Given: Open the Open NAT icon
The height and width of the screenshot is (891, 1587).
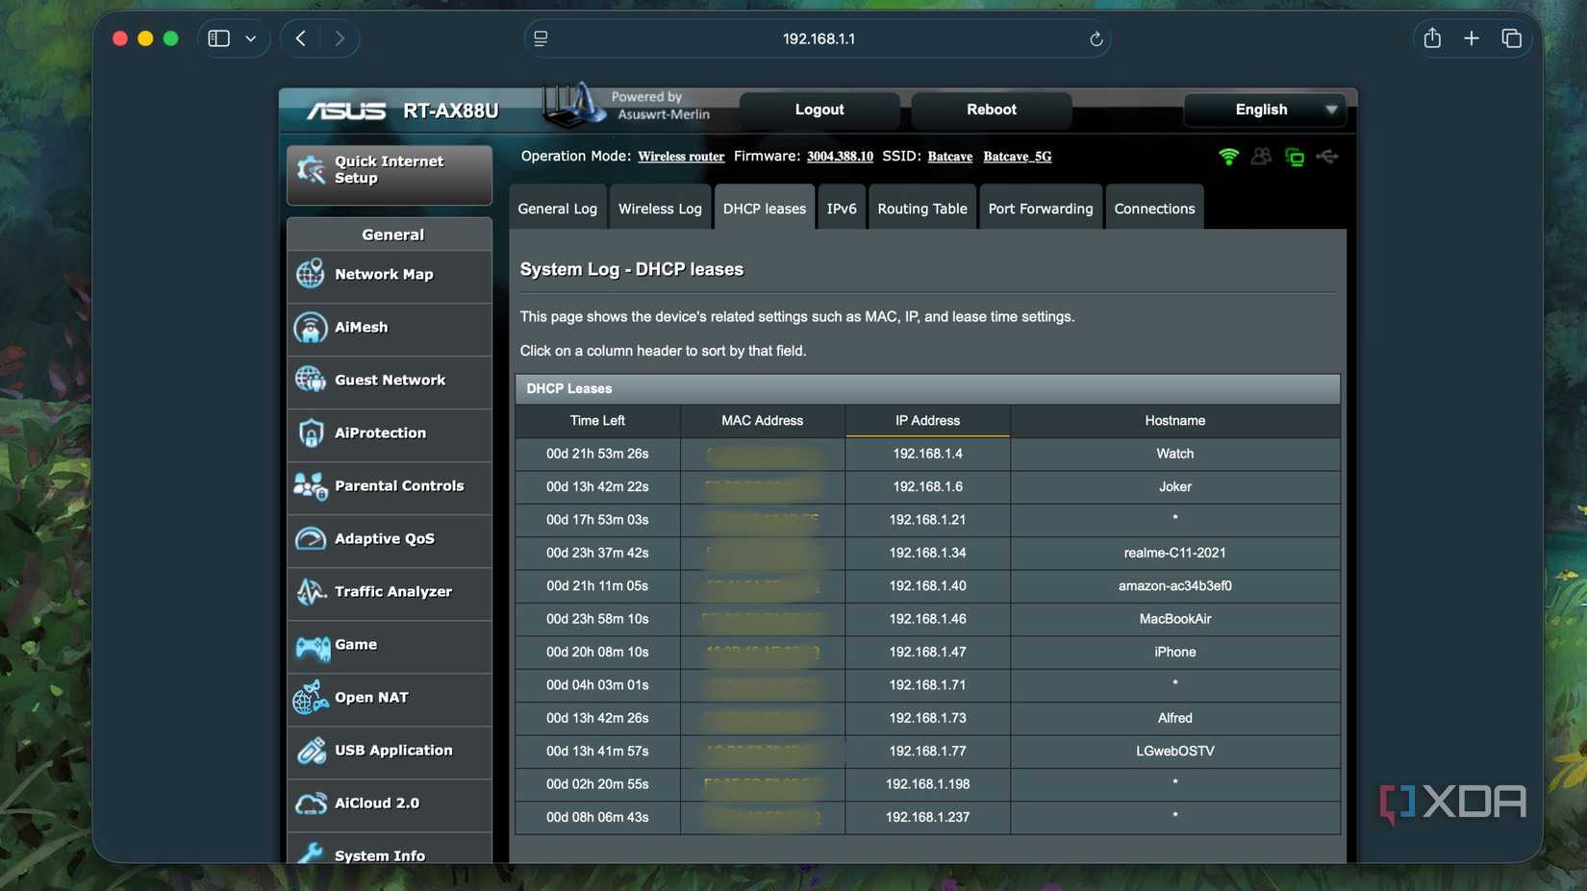Looking at the screenshot, I should (x=310, y=698).
